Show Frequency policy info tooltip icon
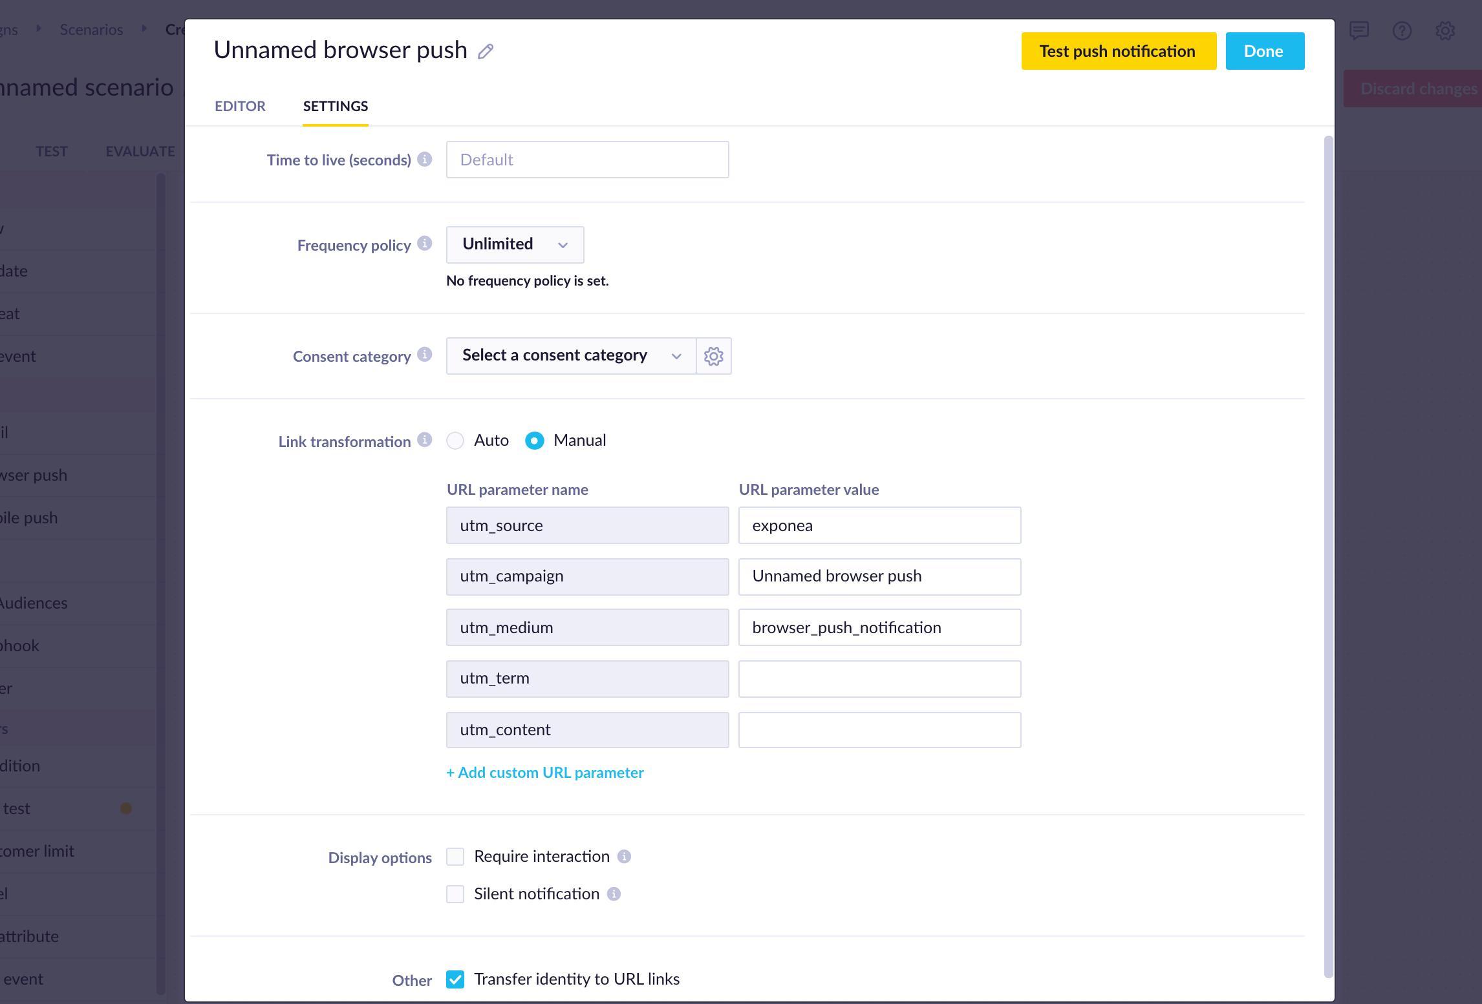The image size is (1482, 1004). 425,244
